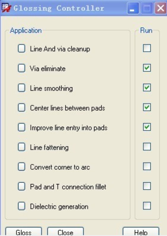Open Dielectric generation parameters button
The height and width of the screenshot is (236, 167).
coord(22,206)
